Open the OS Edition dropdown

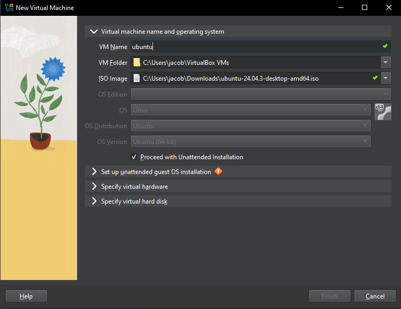261,94
